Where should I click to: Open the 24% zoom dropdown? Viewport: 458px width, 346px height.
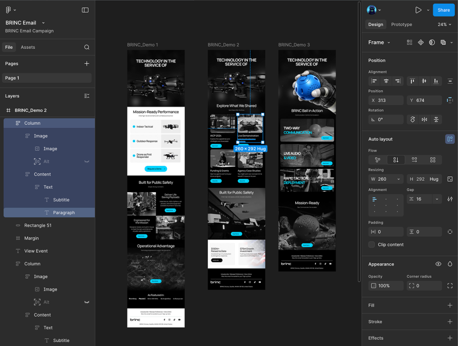(444, 25)
